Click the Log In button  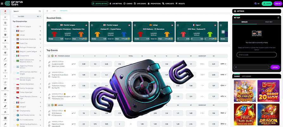coord(267,3)
